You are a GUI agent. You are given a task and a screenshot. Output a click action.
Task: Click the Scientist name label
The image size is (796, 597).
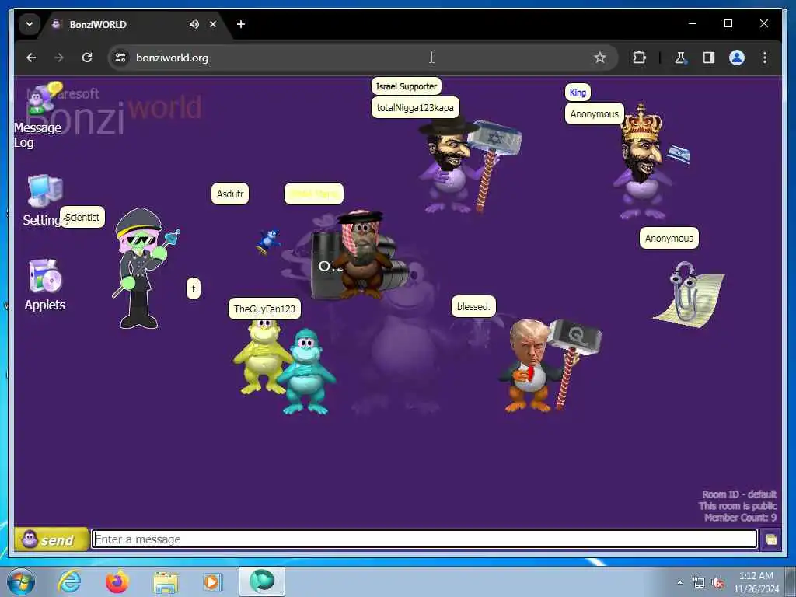[82, 218]
